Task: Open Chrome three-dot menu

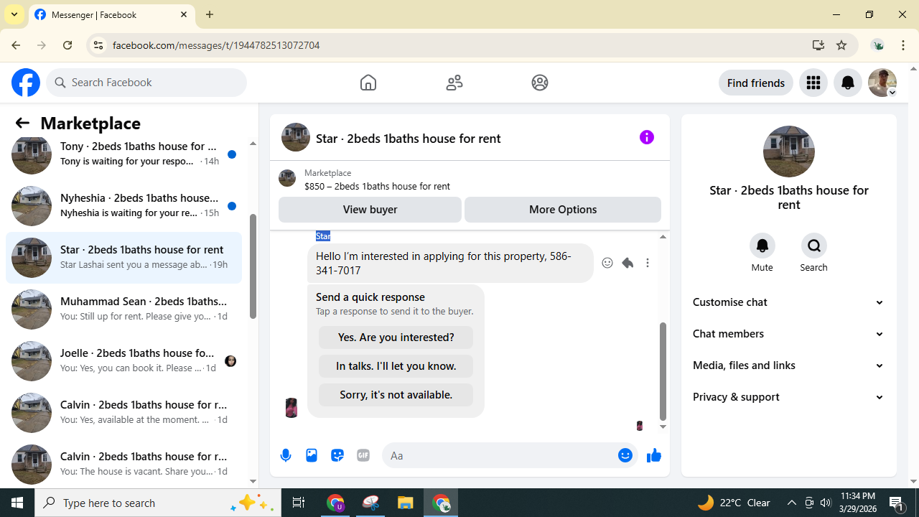Action: (903, 45)
